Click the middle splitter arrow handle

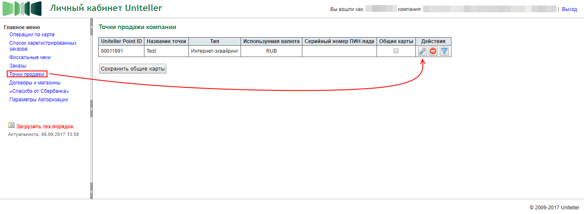[x=91, y=111]
